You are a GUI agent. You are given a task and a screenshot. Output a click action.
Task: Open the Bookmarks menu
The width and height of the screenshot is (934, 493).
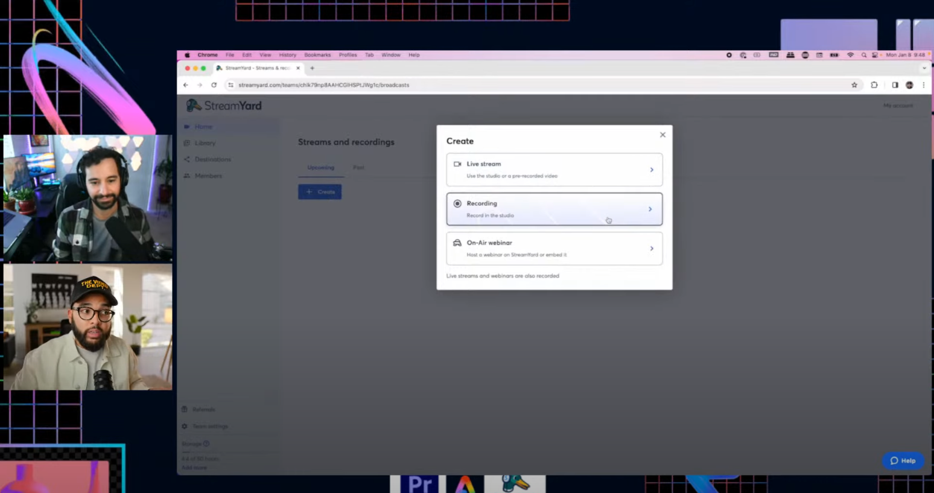[317, 55]
